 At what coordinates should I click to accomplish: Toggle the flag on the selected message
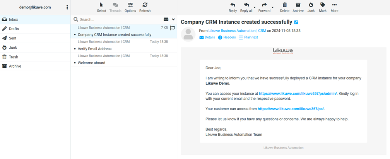173,28
